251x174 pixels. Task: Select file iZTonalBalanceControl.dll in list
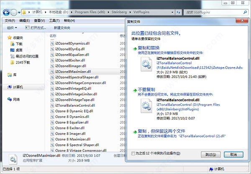click(73, 105)
